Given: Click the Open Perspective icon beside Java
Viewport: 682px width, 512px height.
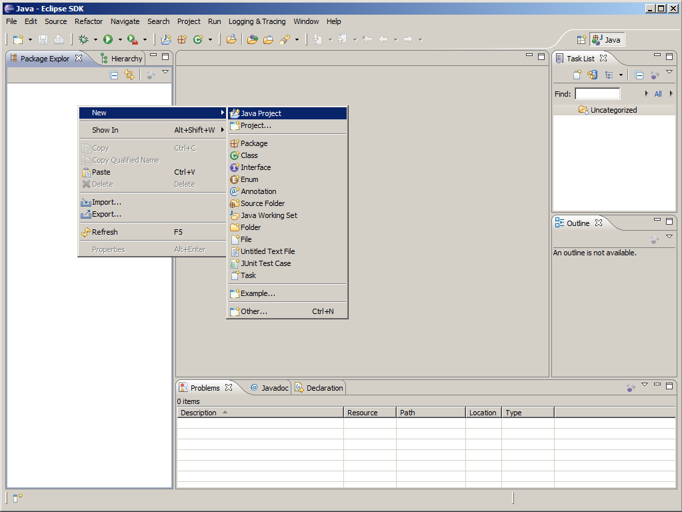Looking at the screenshot, I should (581, 40).
